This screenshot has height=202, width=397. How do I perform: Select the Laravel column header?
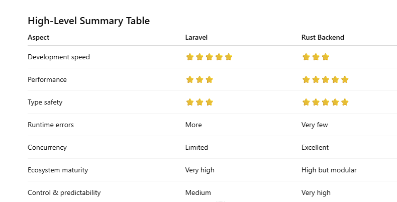(x=196, y=38)
